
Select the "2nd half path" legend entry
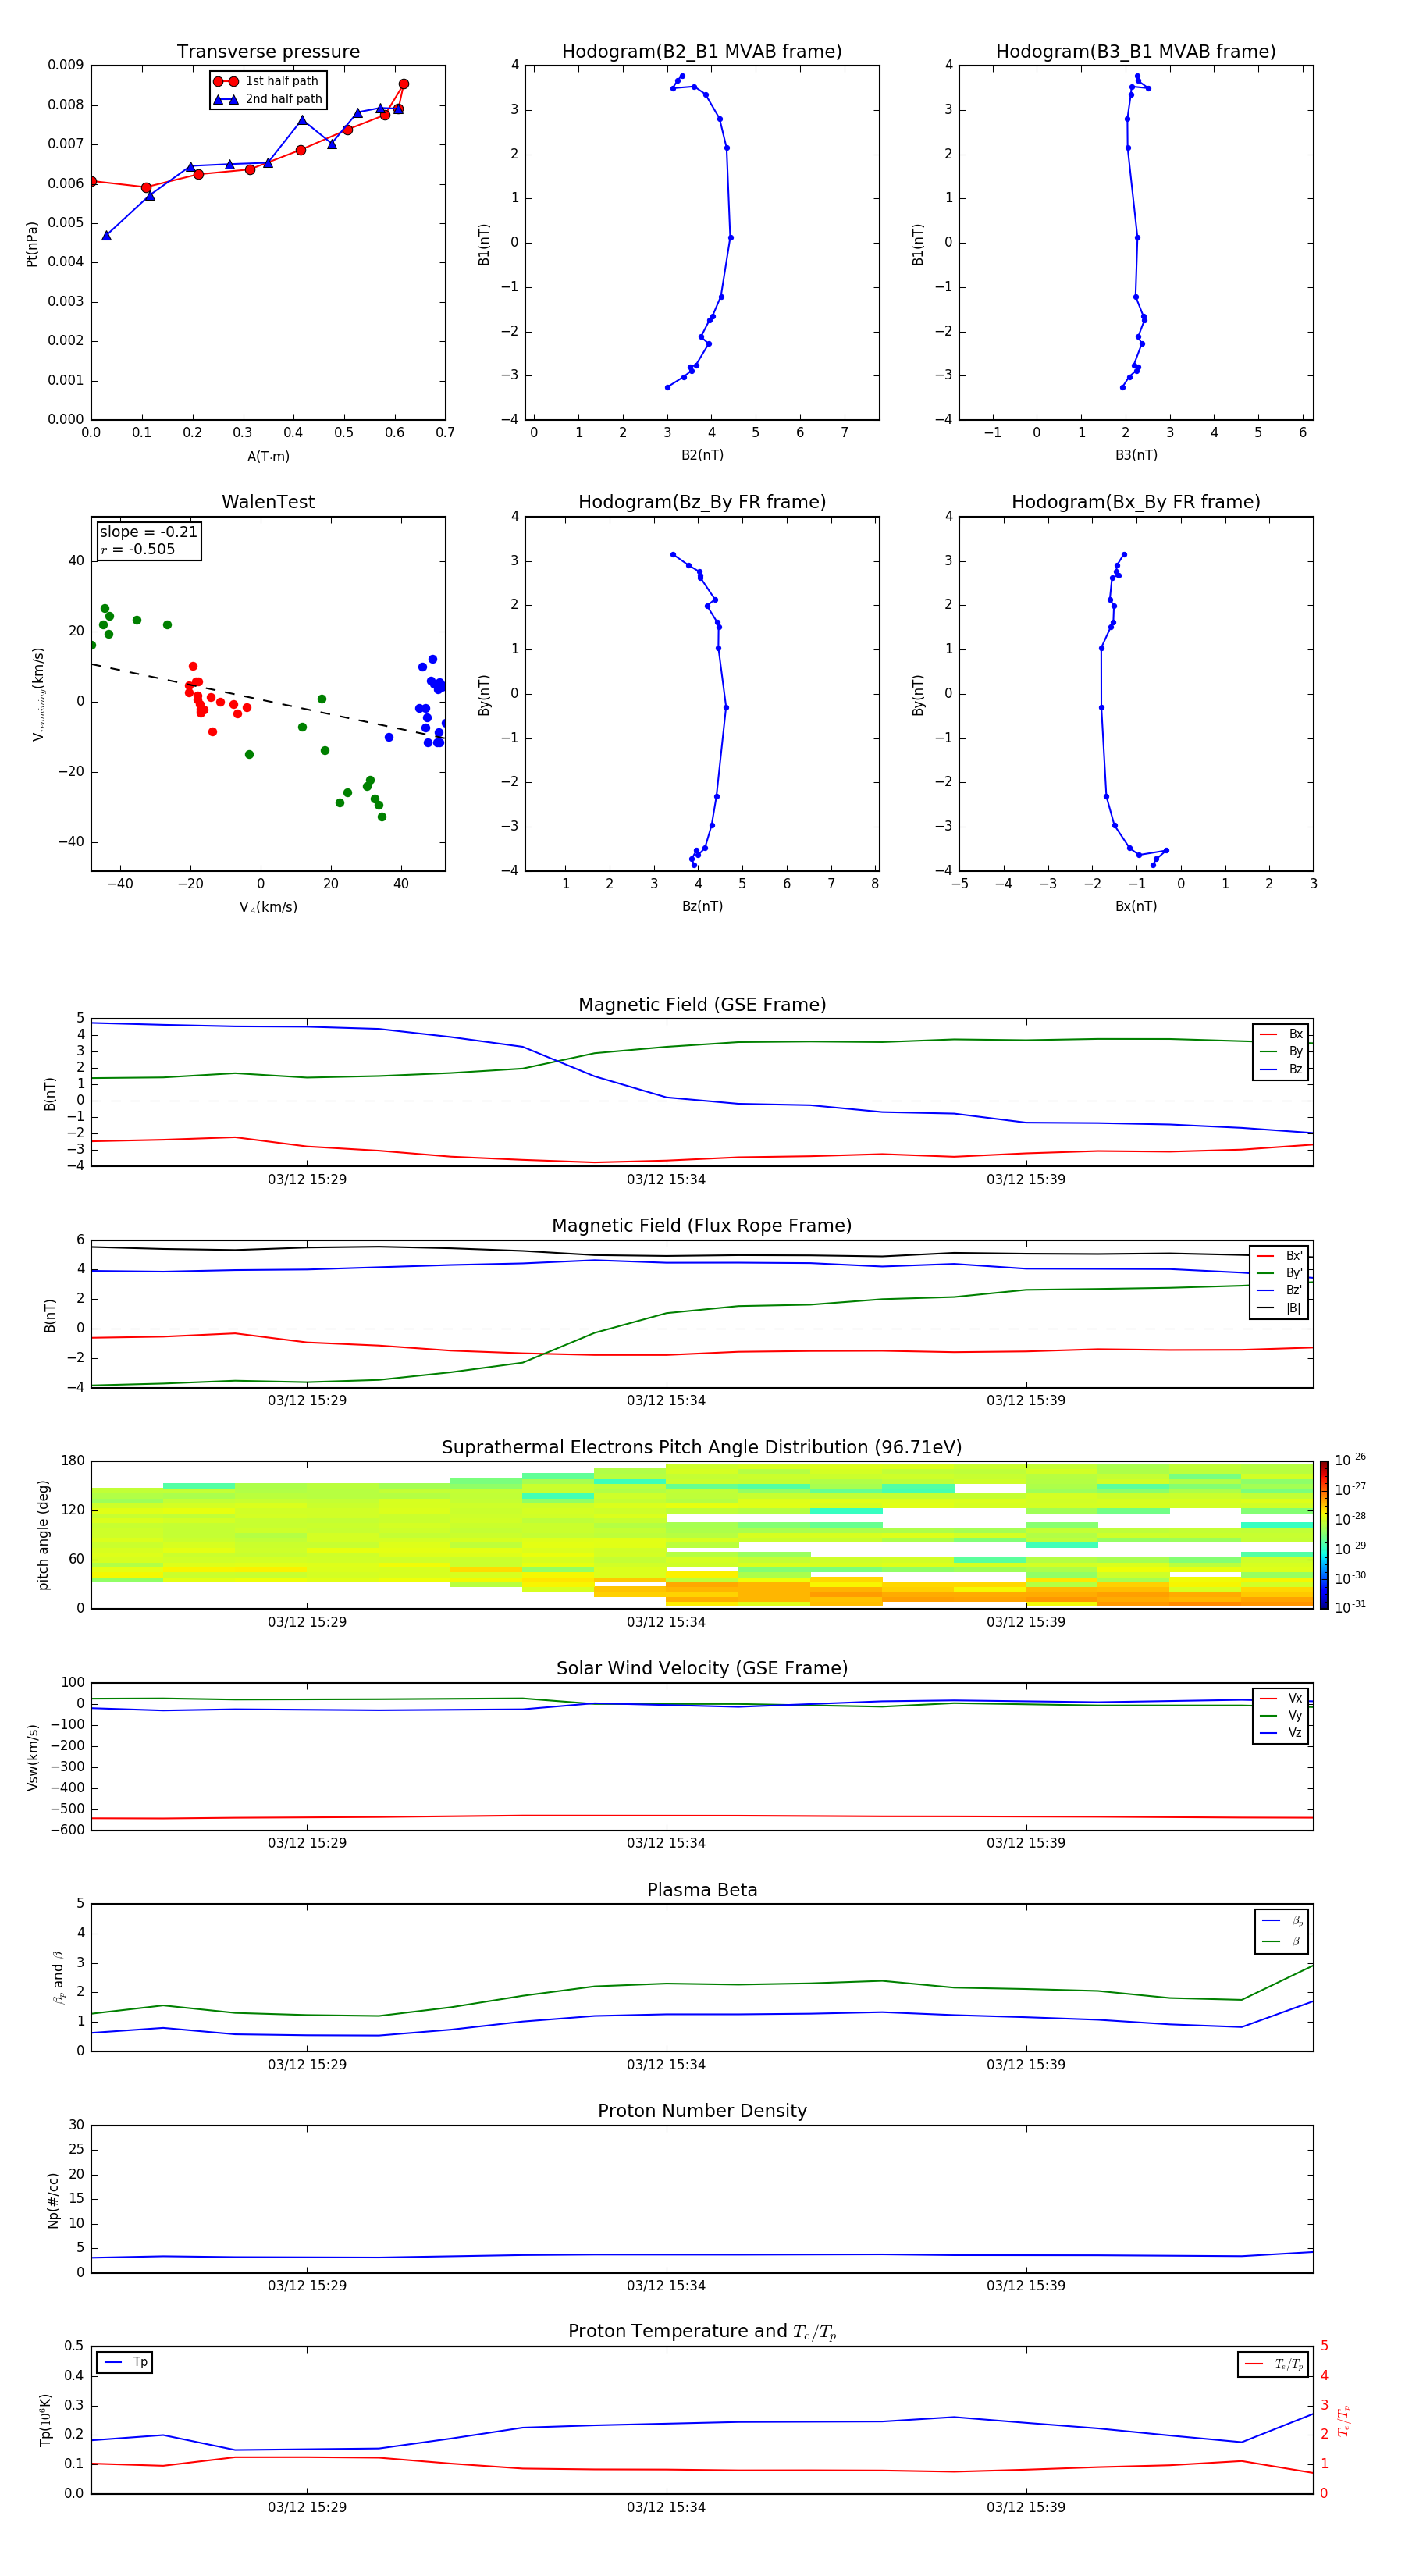267,99
